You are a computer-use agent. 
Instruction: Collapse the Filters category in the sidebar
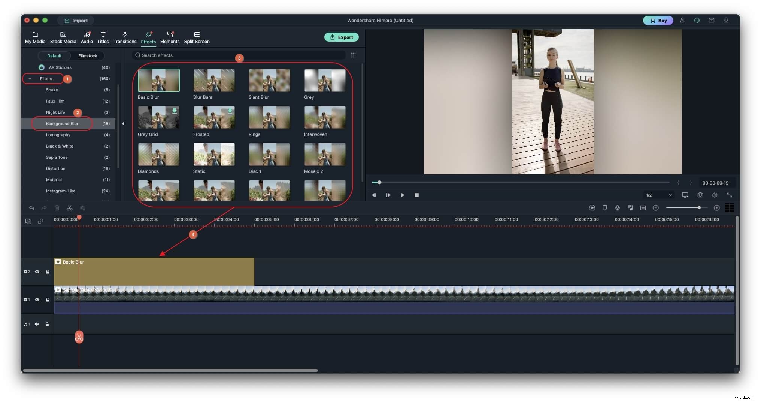[x=30, y=79]
